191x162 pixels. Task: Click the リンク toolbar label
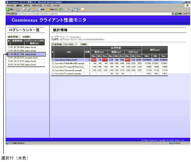pos(185,13)
